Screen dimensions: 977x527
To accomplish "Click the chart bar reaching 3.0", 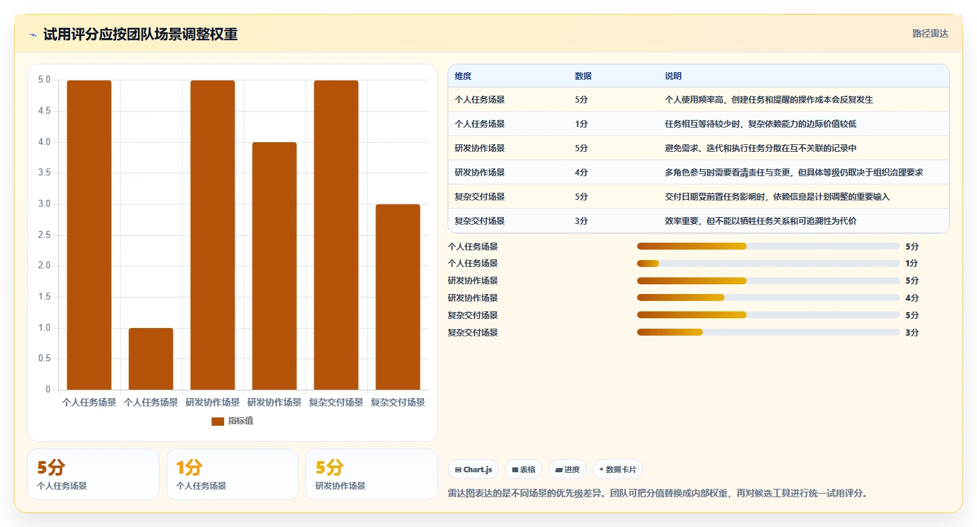I will pos(398,297).
